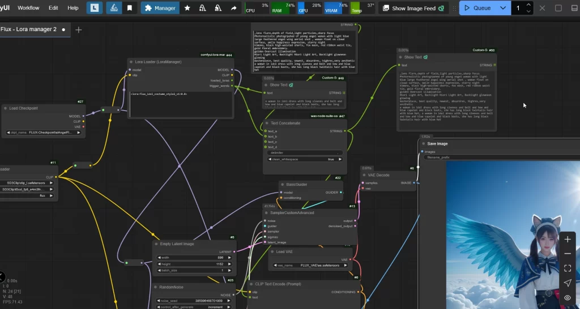Collapse the Lora Loader node via its dot

pos(130,62)
